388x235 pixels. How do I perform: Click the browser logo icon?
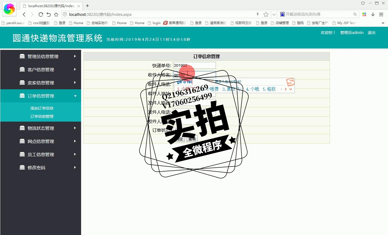(x=9, y=9)
